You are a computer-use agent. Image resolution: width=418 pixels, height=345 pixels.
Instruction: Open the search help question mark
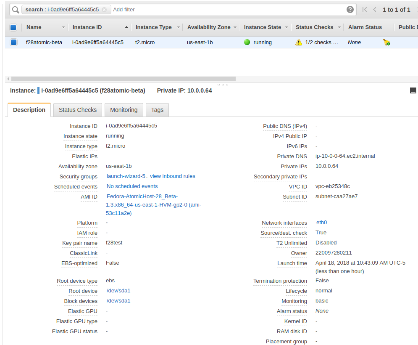point(350,10)
